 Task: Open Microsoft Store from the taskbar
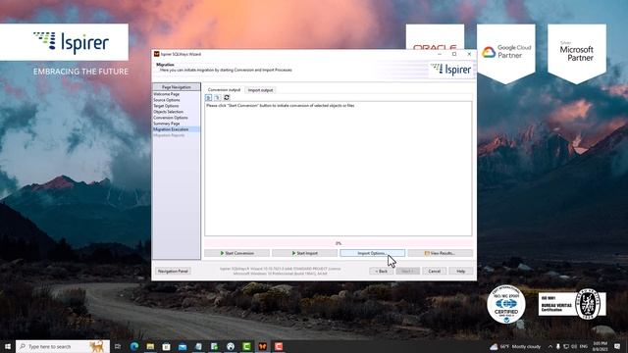[x=166, y=346]
